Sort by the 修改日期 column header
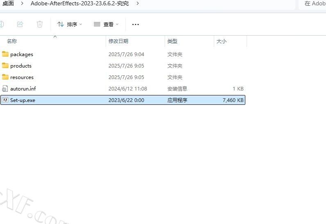 (118, 41)
